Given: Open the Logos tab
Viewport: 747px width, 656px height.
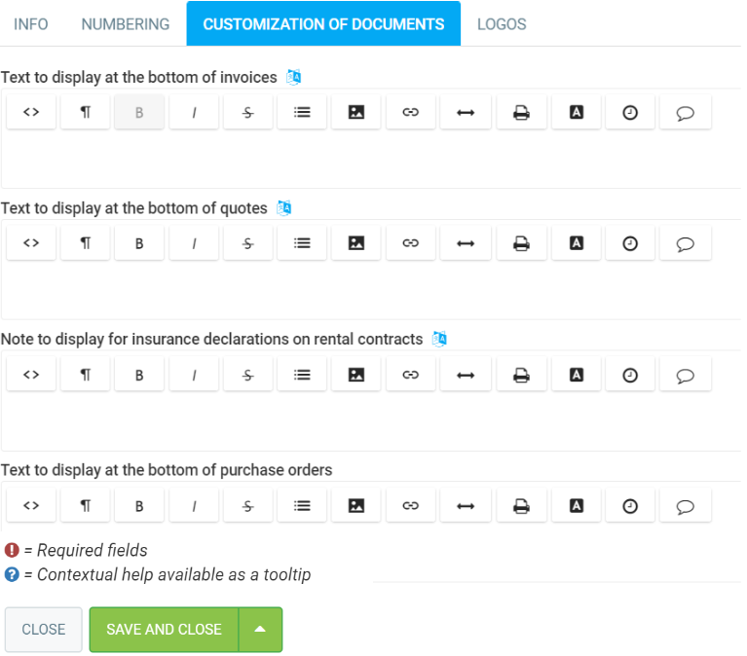Looking at the screenshot, I should (502, 24).
